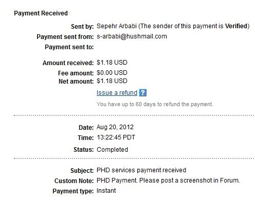Click the 60 days refund notice text

155,104
